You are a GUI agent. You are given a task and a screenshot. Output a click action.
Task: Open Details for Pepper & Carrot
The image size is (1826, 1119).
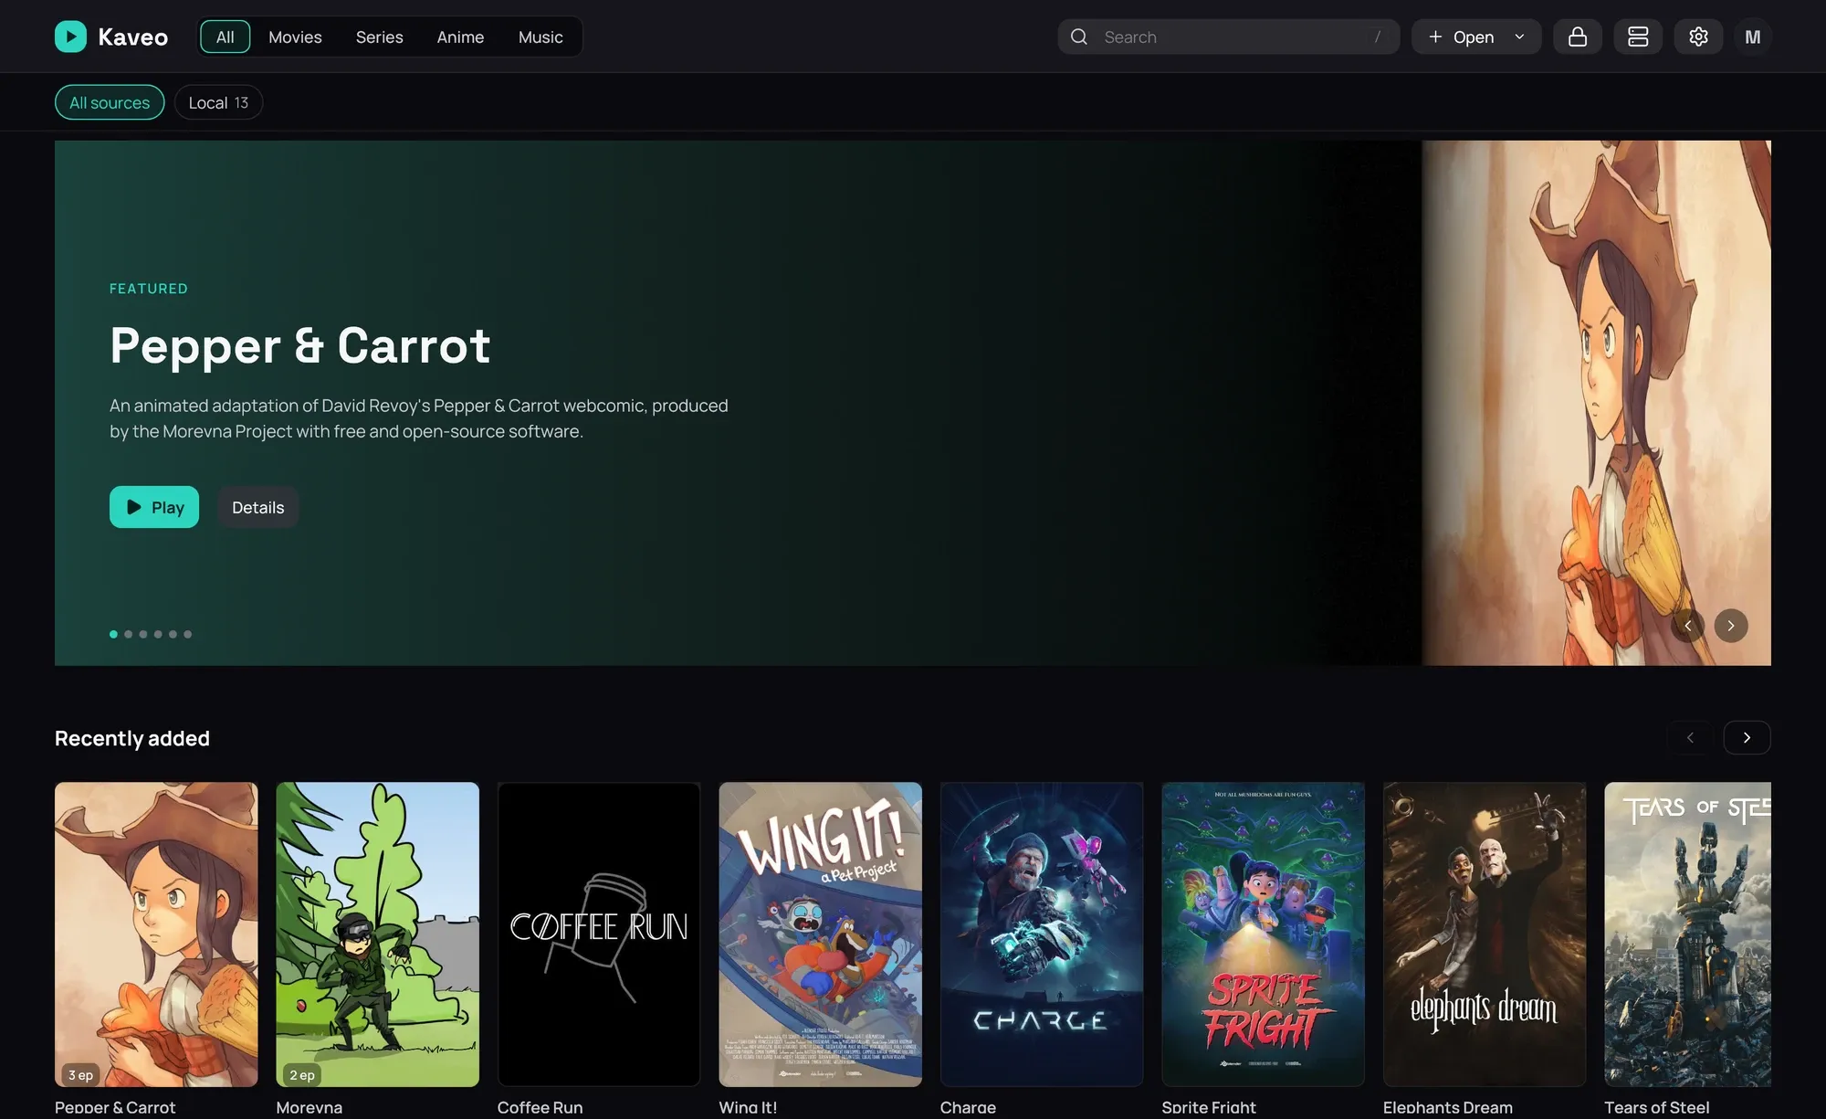257,507
